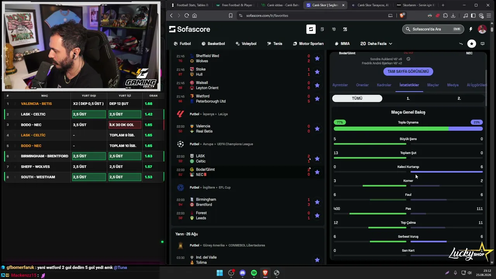Screen dimensions: 496x279
Task: Bookmark this page with the bookmark icon
Action: (x=231, y=15)
